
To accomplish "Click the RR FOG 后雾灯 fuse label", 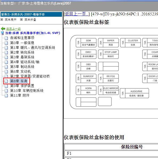I will coord(108,78).
